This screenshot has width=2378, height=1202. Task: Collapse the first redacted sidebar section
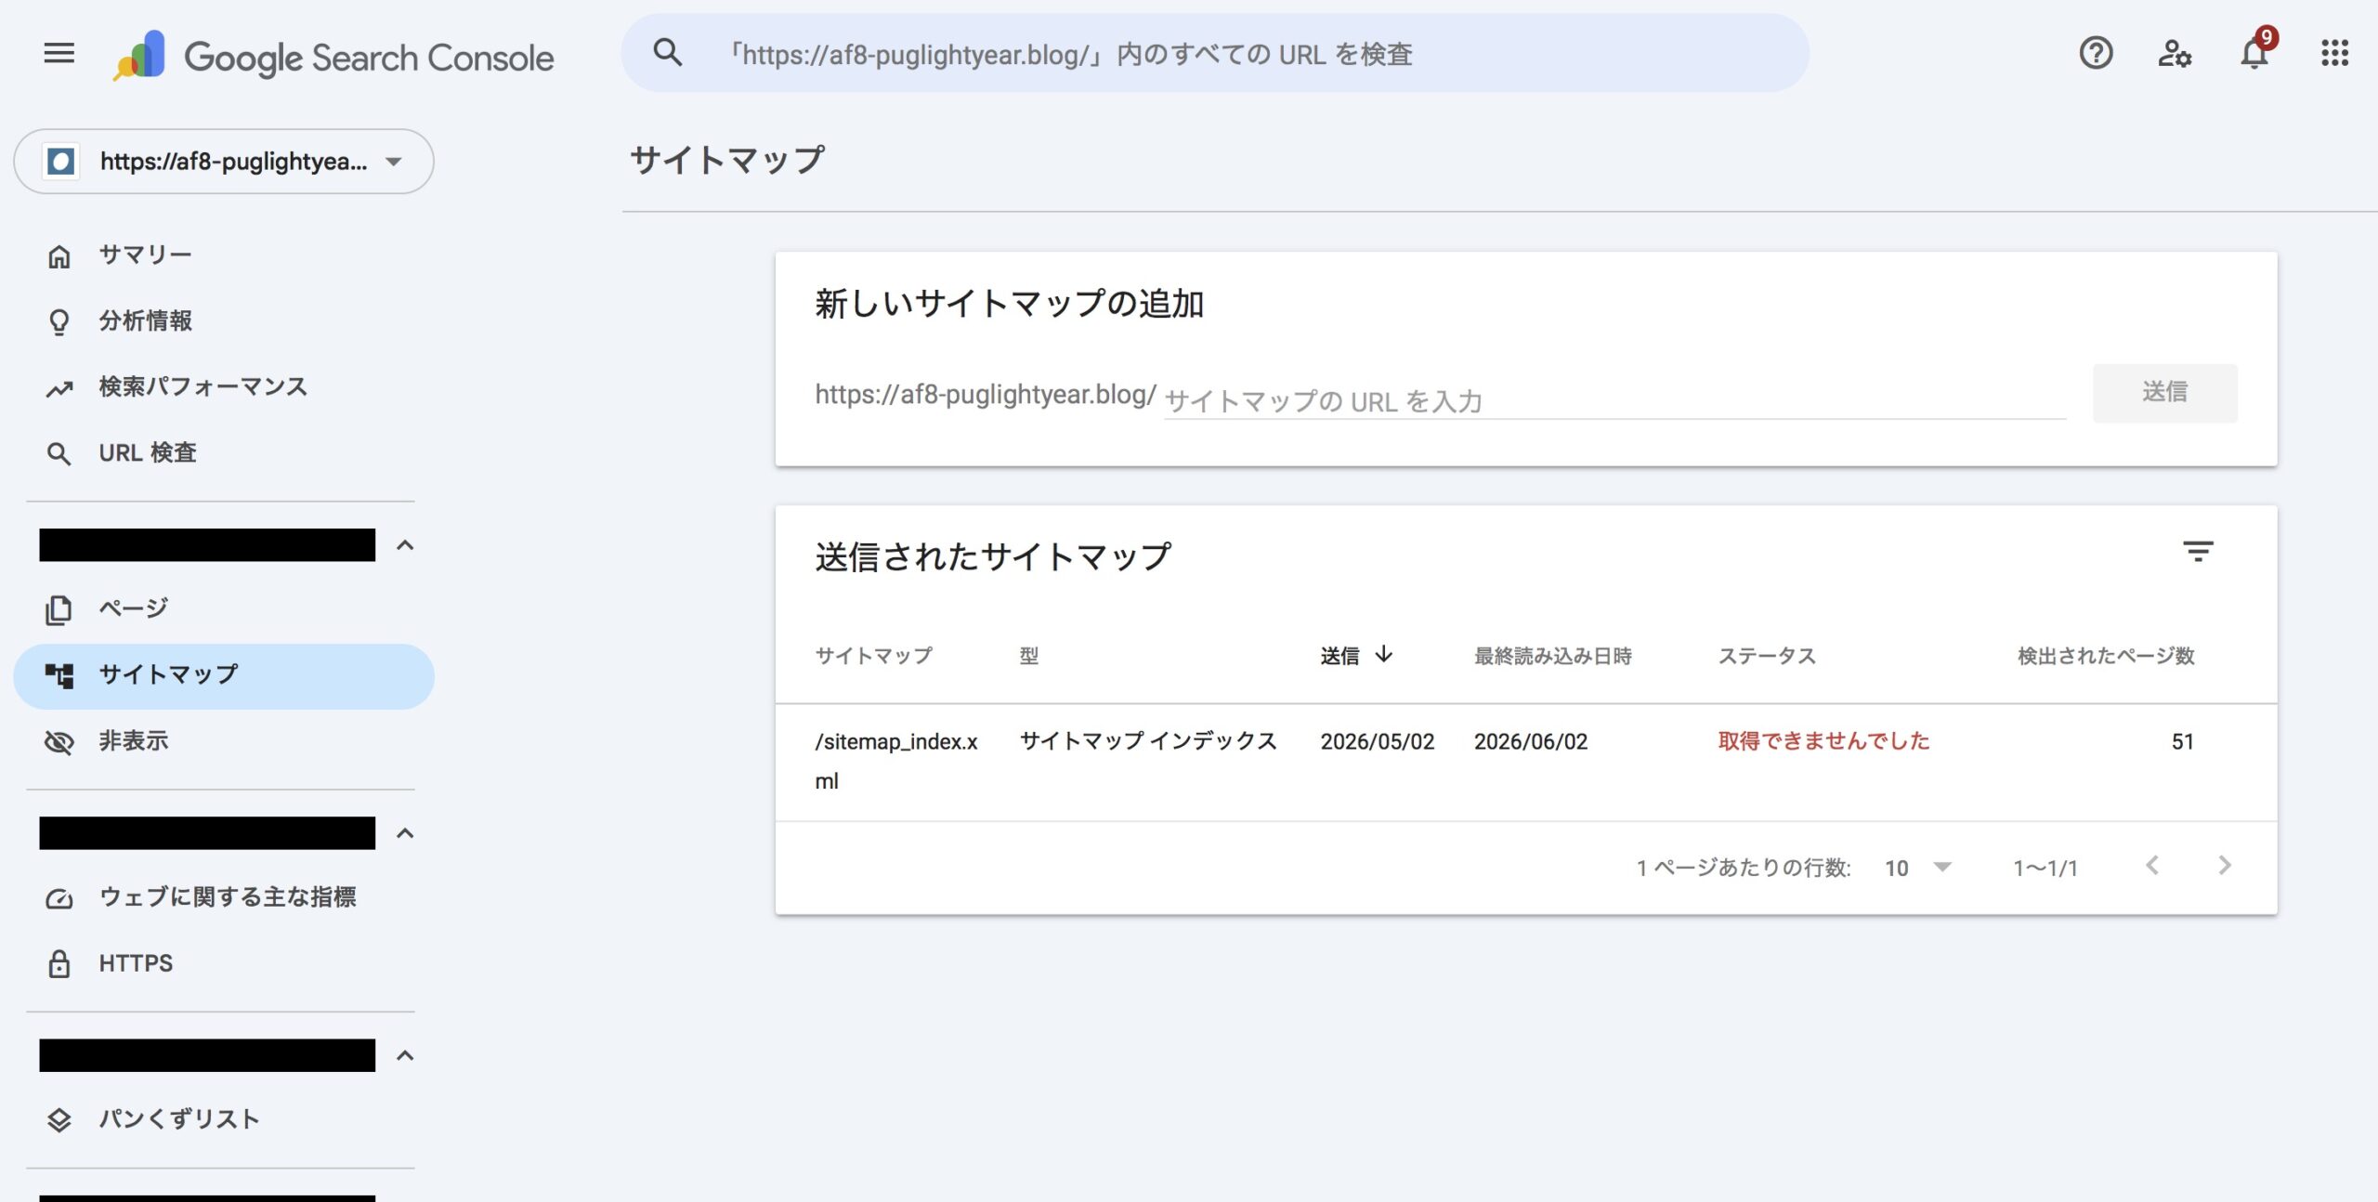(x=405, y=545)
